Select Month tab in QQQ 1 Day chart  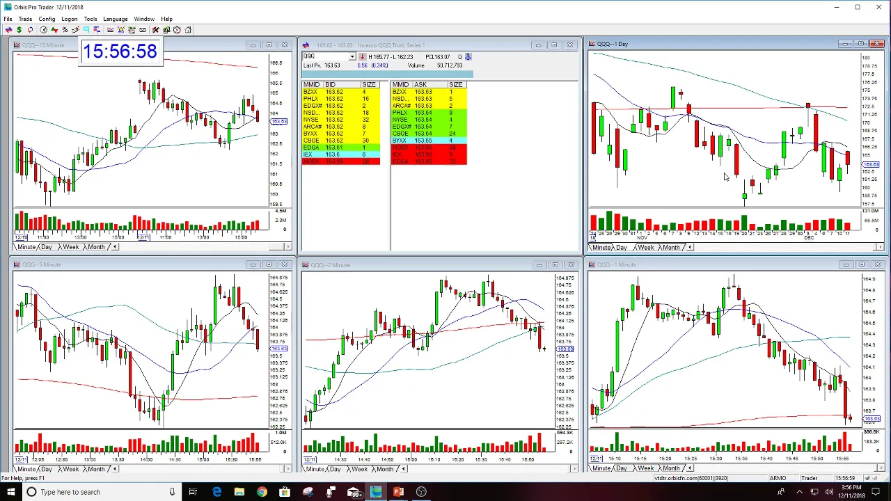[x=671, y=248]
